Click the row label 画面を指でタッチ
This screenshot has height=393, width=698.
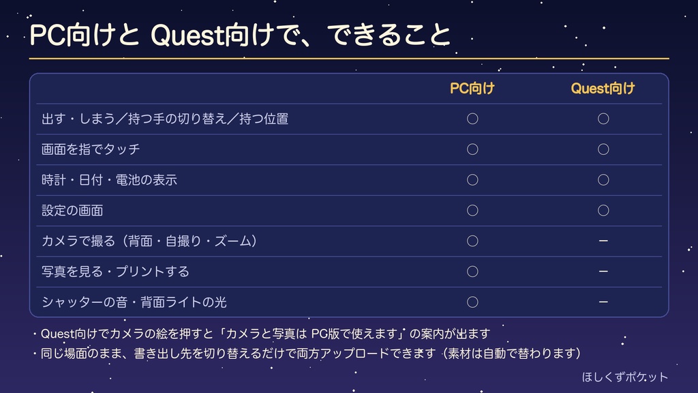[91, 149]
